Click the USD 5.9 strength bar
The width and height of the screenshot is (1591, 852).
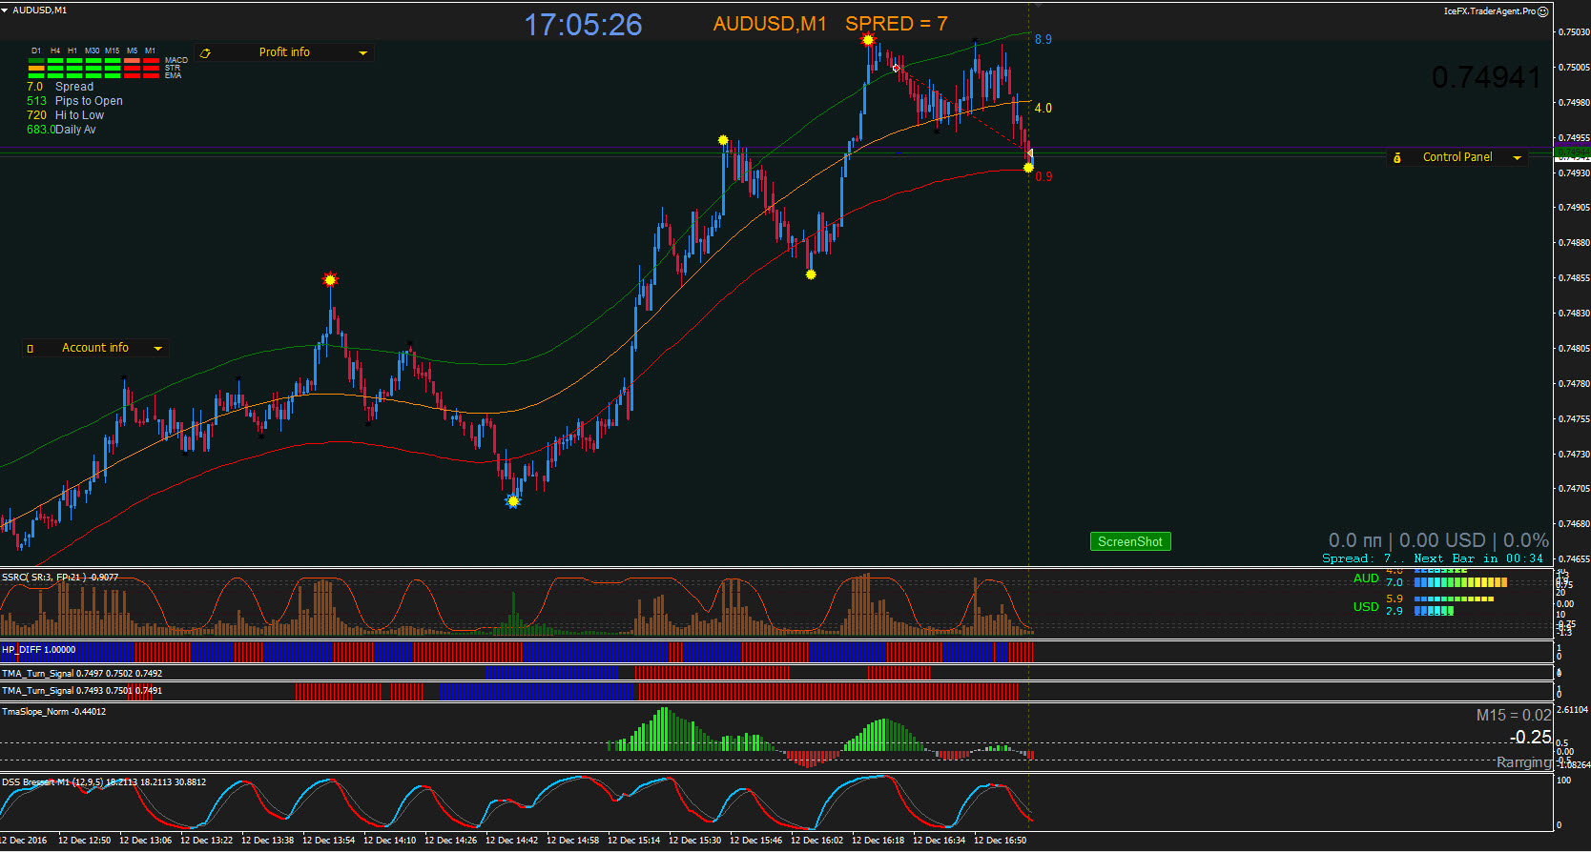coord(1454,598)
